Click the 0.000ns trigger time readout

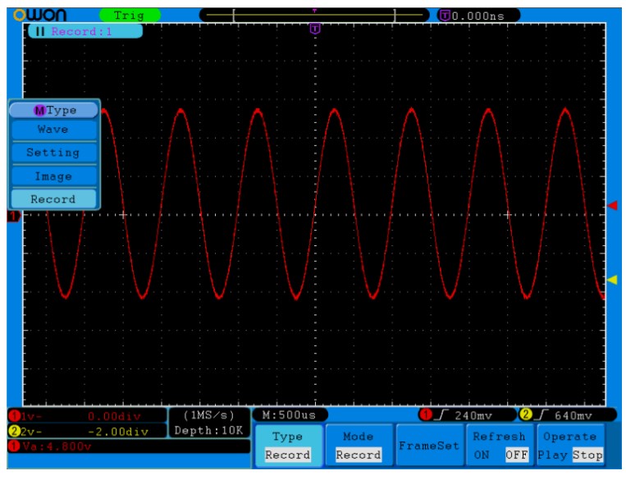(x=478, y=16)
